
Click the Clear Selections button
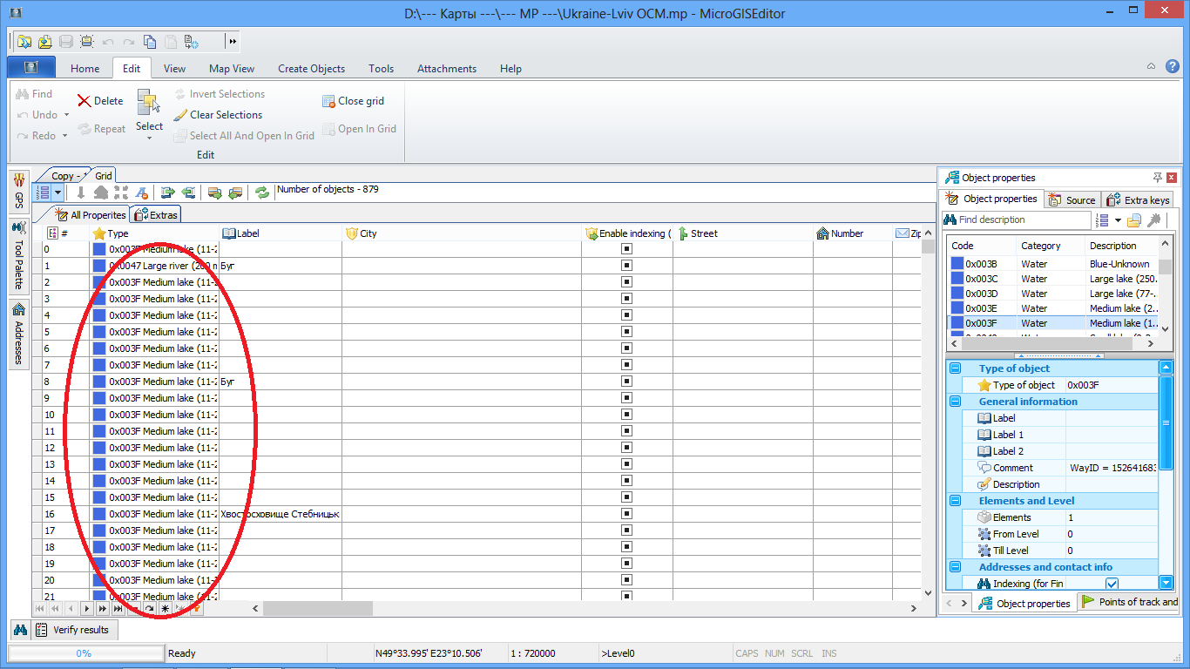pos(218,115)
